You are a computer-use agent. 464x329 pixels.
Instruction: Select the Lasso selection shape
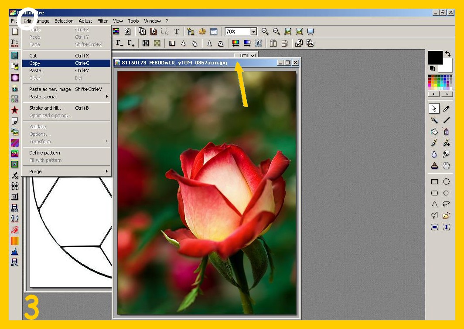click(x=446, y=204)
